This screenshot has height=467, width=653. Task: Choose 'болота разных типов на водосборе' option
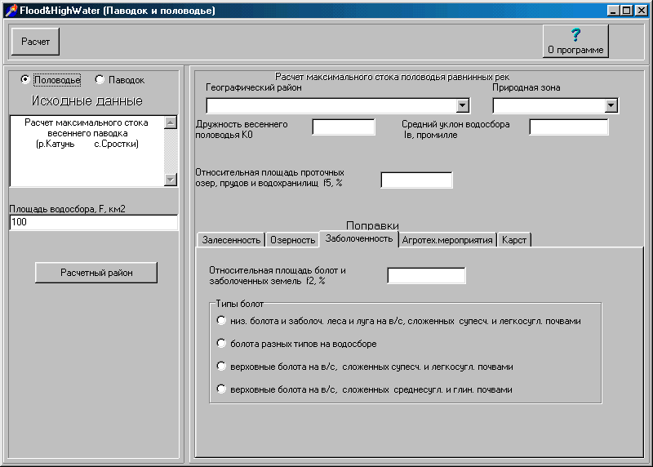point(221,344)
